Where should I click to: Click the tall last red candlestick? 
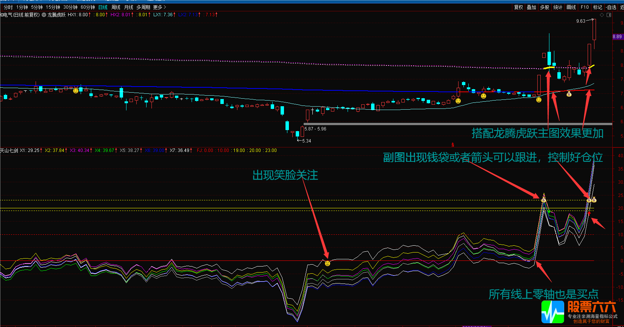(x=594, y=29)
